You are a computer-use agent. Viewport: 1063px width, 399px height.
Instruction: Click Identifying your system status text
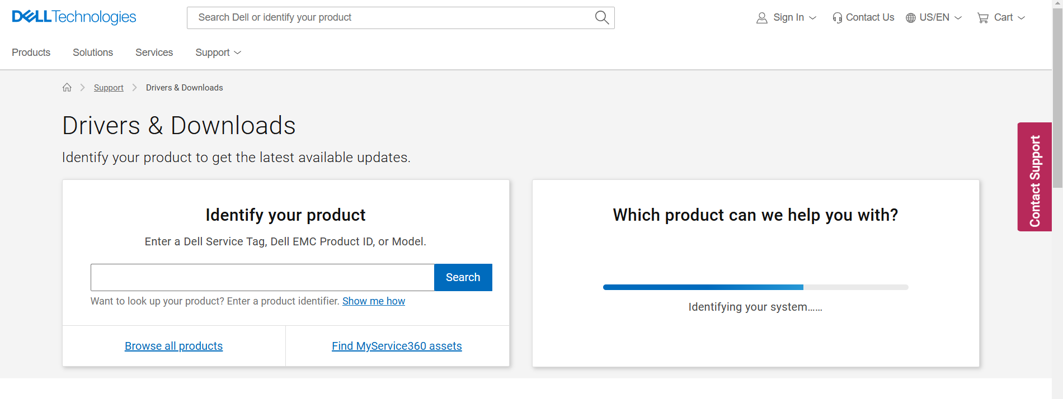pos(755,307)
